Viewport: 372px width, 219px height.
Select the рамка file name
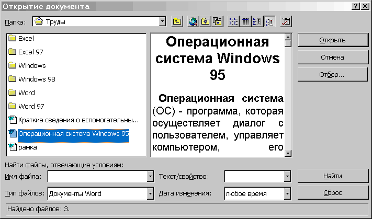click(28, 147)
